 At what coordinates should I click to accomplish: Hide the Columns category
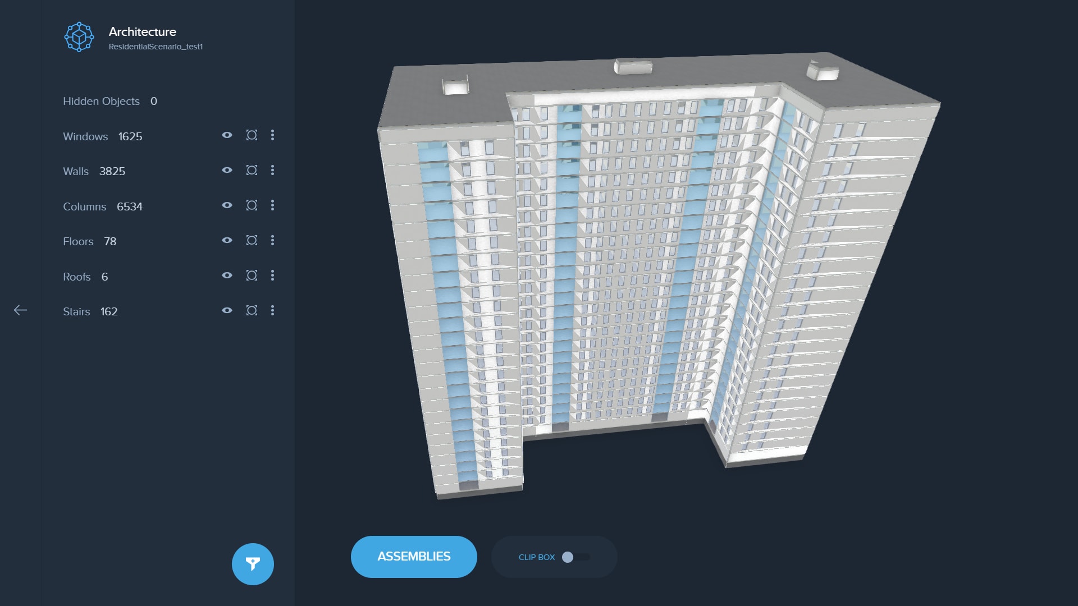tap(227, 205)
